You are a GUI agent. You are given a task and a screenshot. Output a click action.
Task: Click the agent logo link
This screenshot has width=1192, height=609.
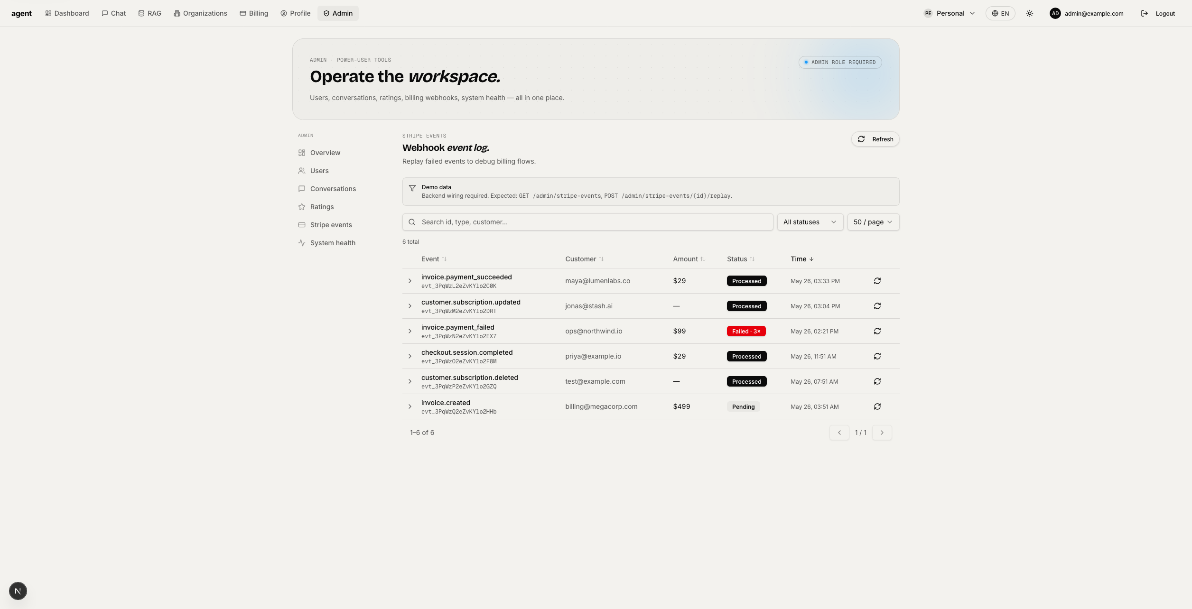(21, 13)
